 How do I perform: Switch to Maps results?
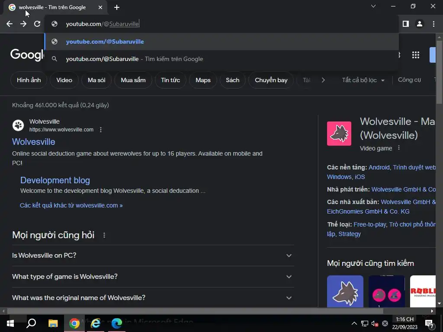[203, 80]
